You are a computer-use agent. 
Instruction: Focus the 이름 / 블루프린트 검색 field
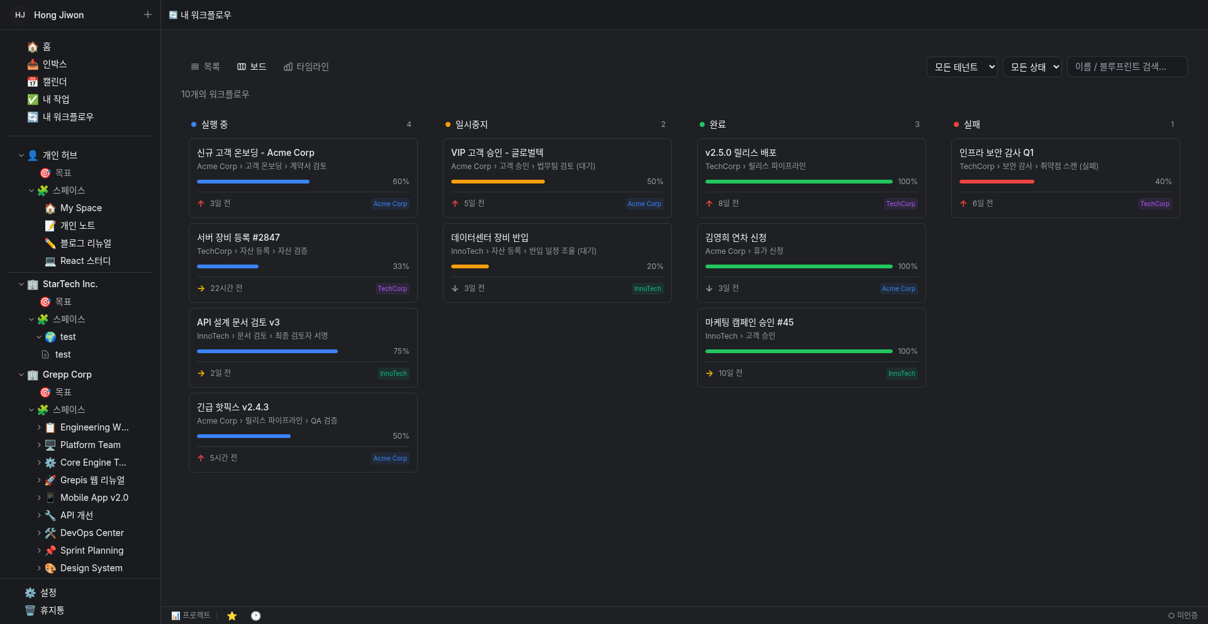[x=1127, y=67]
